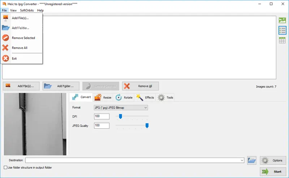Switch to list view icon in right sidebar
The width and height of the screenshot is (289, 178).
click(282, 30)
